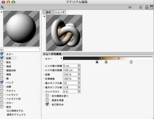Enable the 発光 channel checkbox
This screenshot has width=154, height=119.
(2, 62)
